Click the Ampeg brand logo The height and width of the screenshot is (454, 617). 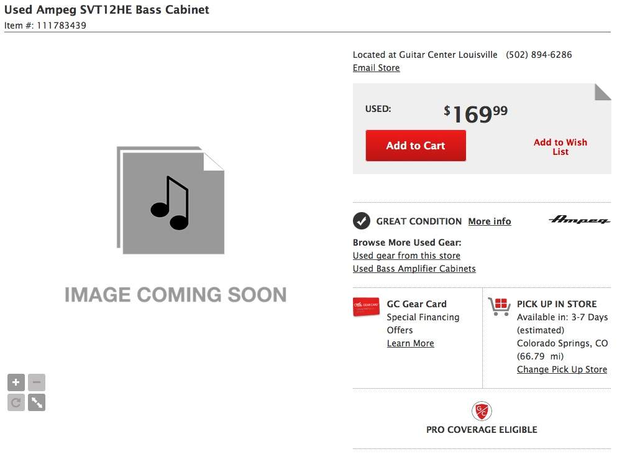point(579,220)
